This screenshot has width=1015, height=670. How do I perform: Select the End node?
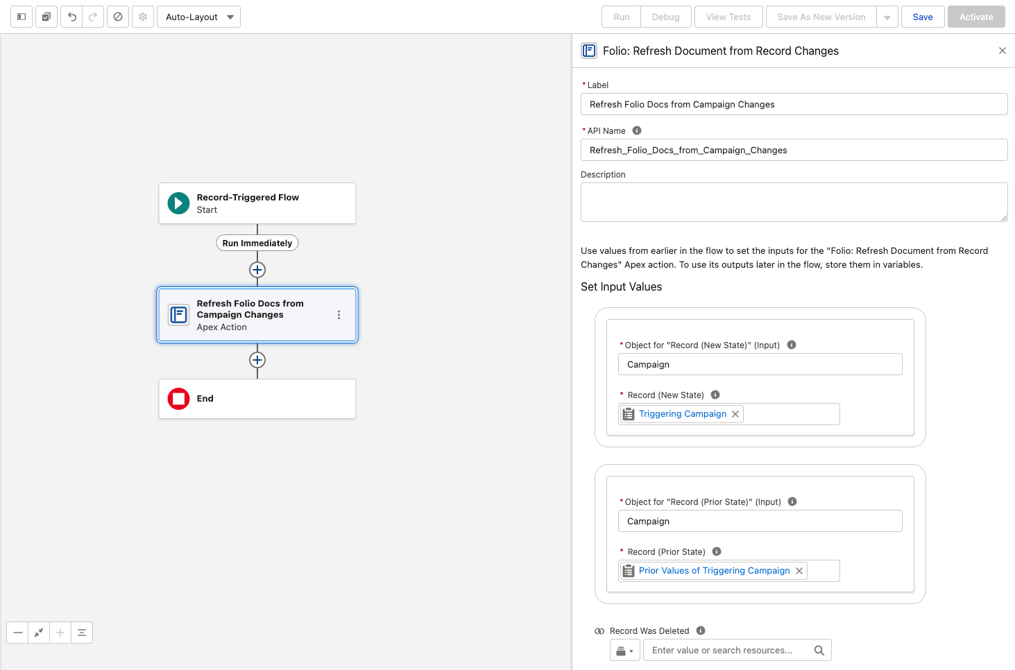coord(257,399)
